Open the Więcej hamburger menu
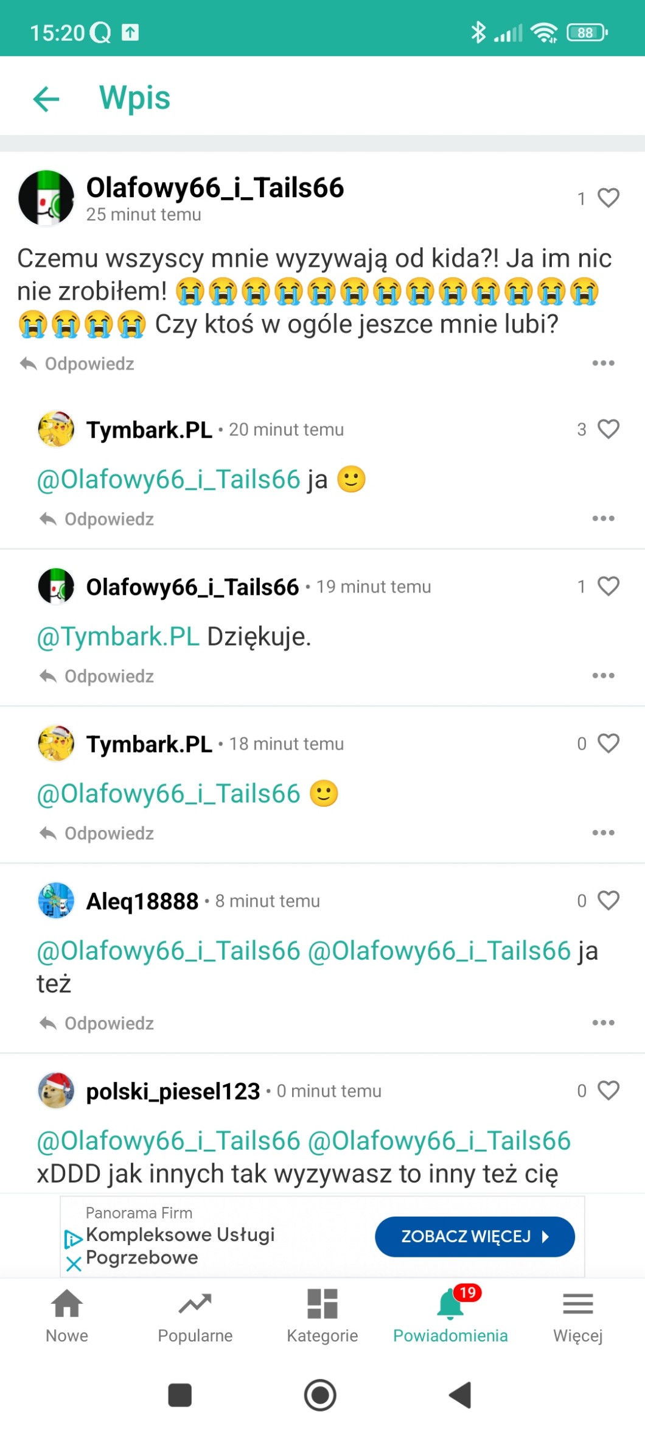 click(577, 1316)
